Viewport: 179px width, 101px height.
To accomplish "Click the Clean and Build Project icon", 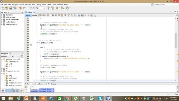I will (x=53, y=8).
